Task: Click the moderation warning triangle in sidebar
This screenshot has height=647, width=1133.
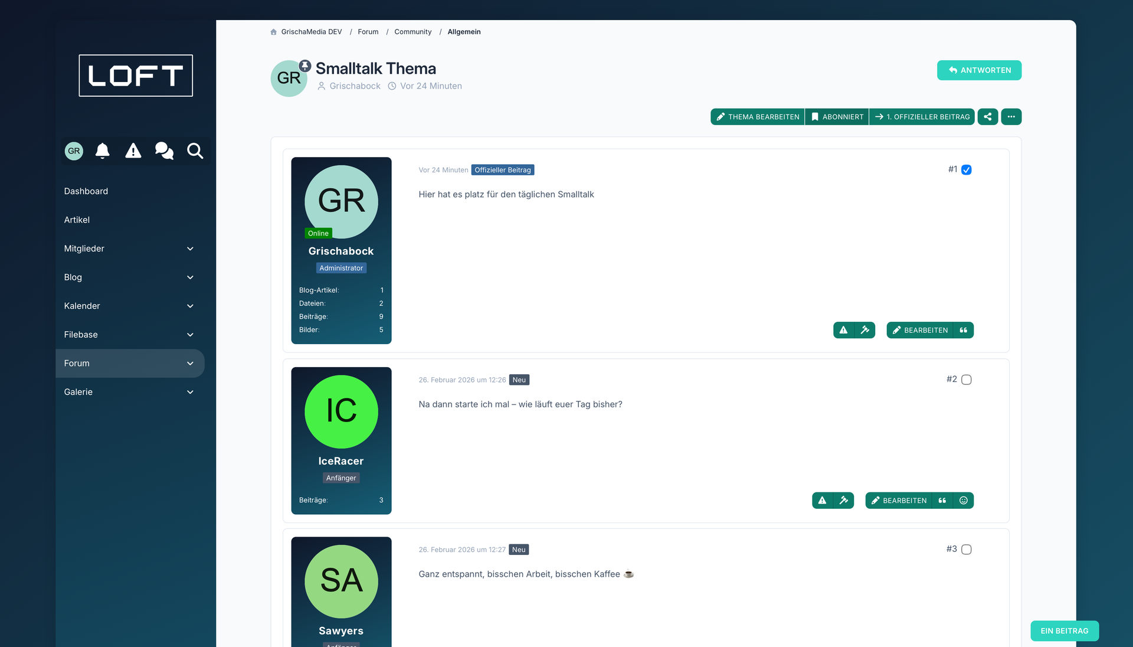Action: click(133, 151)
